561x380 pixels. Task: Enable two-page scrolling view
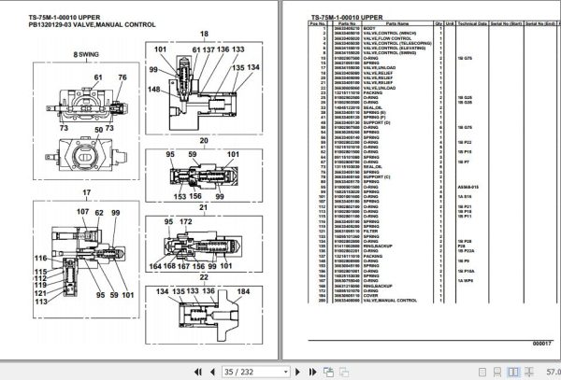click(529, 372)
